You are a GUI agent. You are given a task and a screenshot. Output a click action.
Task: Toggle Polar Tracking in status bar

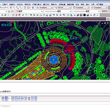pyautogui.click(x=13, y=99)
